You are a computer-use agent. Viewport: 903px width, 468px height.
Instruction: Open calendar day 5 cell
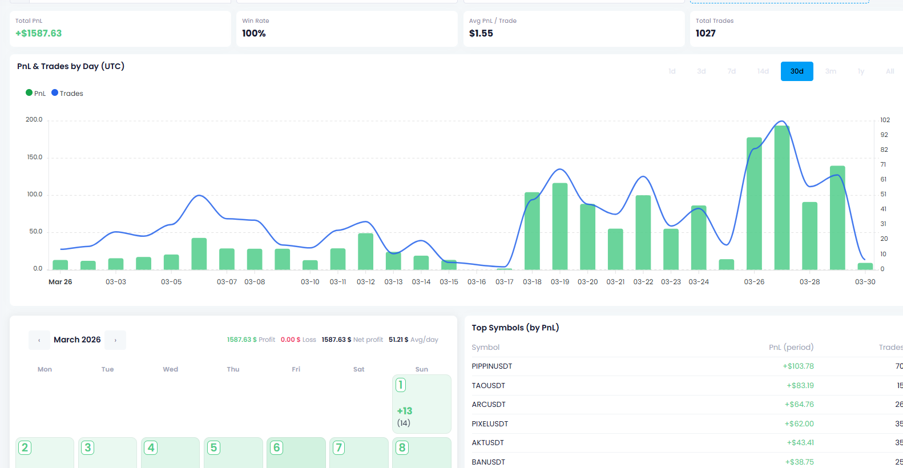233,453
